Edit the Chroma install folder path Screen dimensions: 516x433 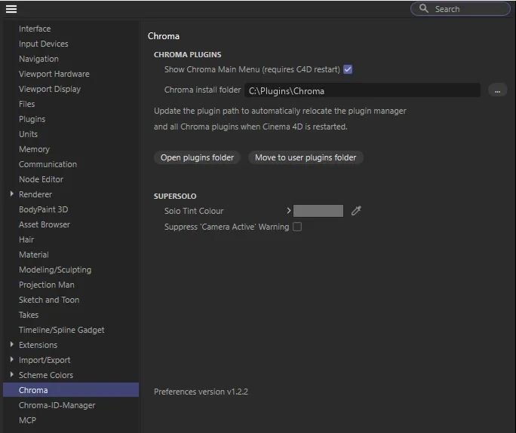pyautogui.click(x=362, y=90)
